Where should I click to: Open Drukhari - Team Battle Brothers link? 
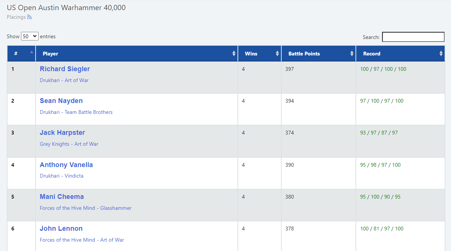tap(76, 112)
